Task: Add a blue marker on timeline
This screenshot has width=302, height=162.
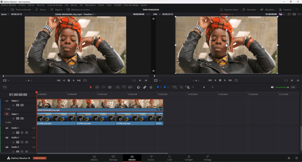Action: pos(165,87)
